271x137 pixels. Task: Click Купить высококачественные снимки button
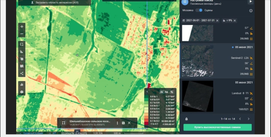tap(217, 127)
